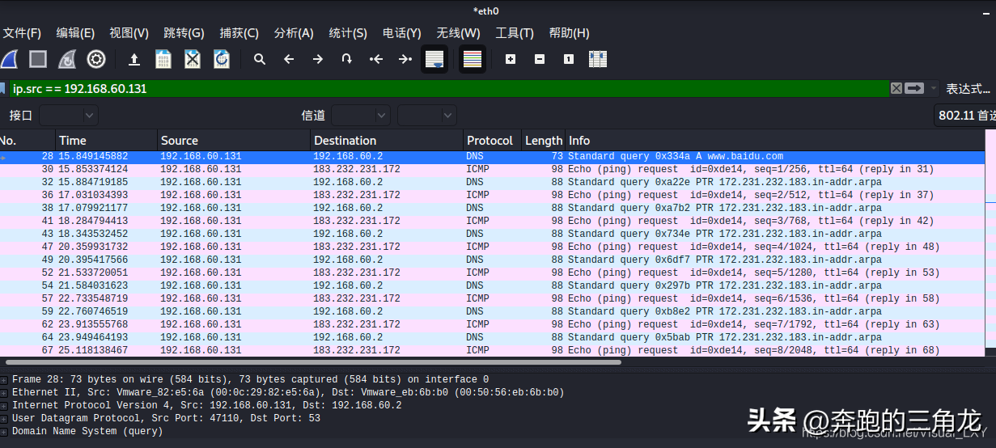The height and width of the screenshot is (448, 996).
Task: Click the 表达式... expression button
Action: [x=968, y=89]
